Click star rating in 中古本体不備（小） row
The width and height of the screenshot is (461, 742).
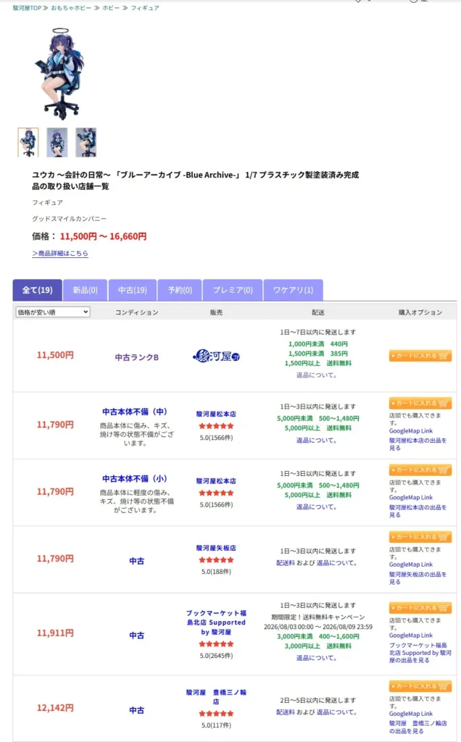click(216, 493)
